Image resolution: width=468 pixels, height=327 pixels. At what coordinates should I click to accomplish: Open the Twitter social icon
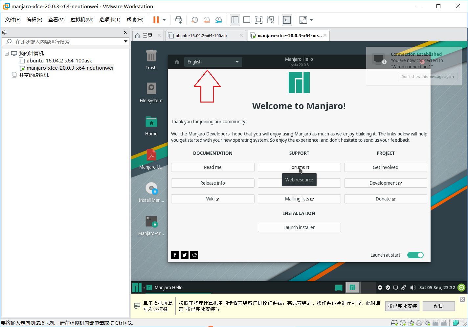pos(185,255)
